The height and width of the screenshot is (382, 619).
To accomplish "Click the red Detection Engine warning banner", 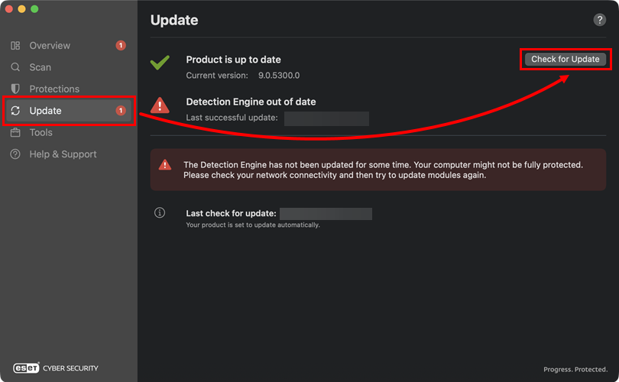I will tap(378, 170).
